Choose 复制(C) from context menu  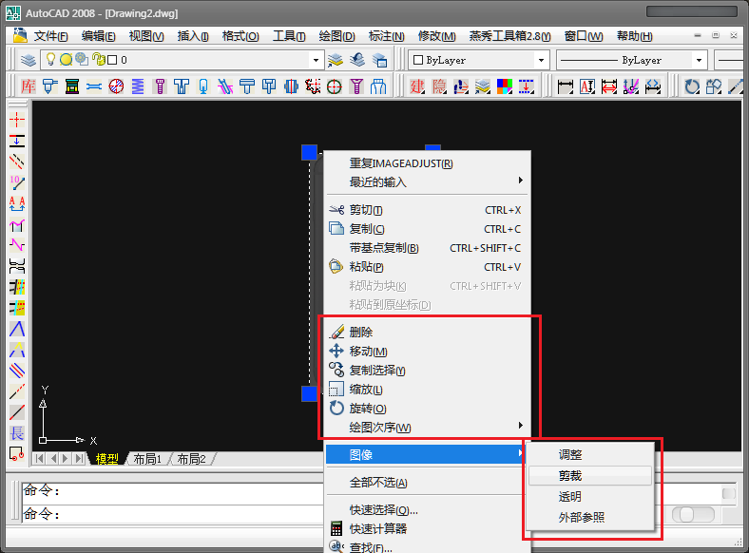(428, 229)
